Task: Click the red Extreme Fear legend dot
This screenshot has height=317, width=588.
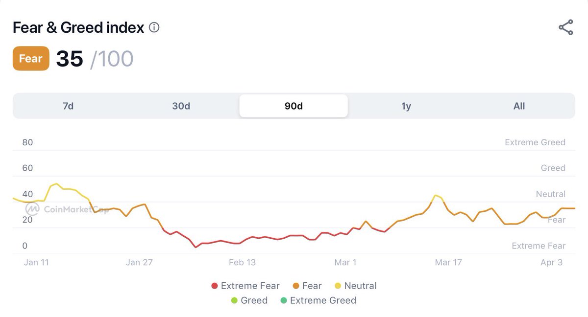Action: coord(214,286)
